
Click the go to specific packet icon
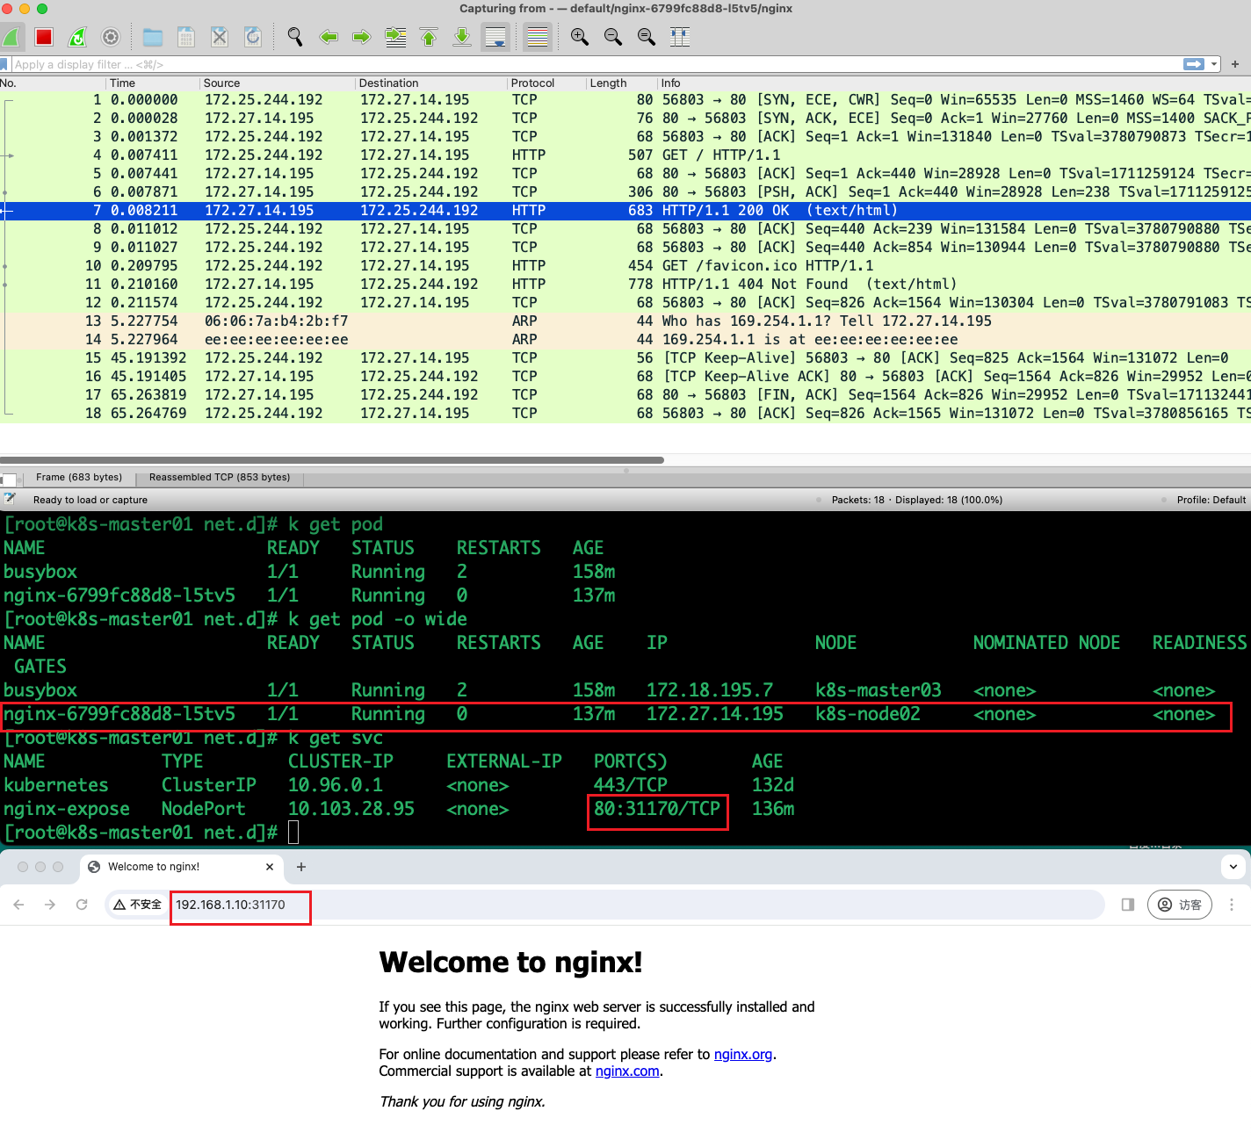395,37
